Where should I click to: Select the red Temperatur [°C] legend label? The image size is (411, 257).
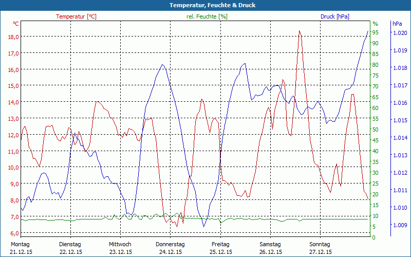click(x=76, y=16)
